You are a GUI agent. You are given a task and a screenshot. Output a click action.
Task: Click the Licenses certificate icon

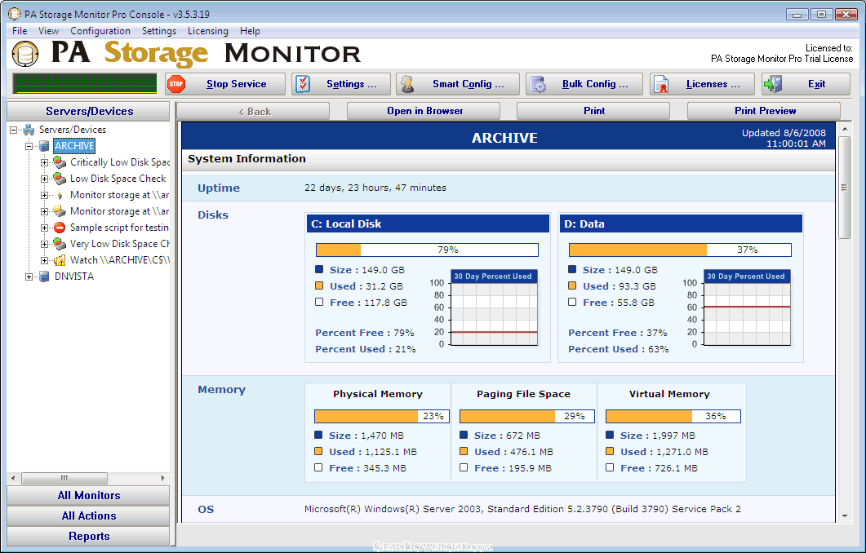(x=661, y=84)
